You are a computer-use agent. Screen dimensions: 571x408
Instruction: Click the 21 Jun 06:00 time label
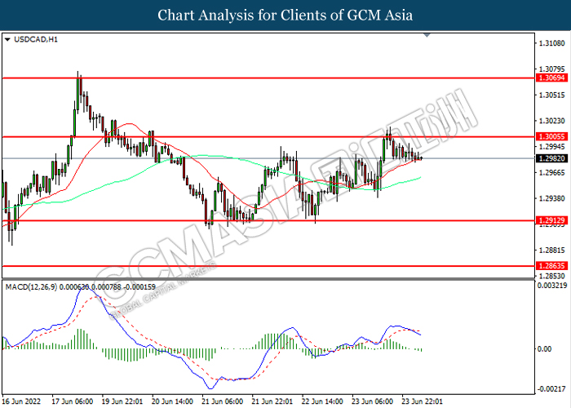[222, 401]
